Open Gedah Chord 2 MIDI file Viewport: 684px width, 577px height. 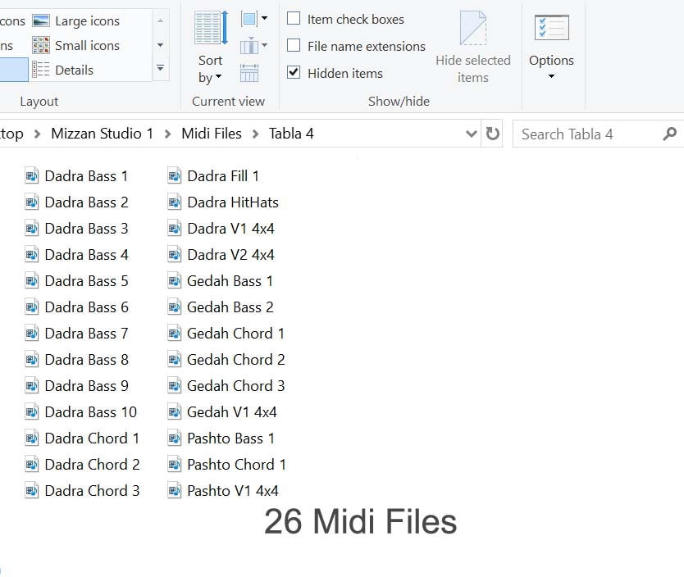click(x=236, y=359)
